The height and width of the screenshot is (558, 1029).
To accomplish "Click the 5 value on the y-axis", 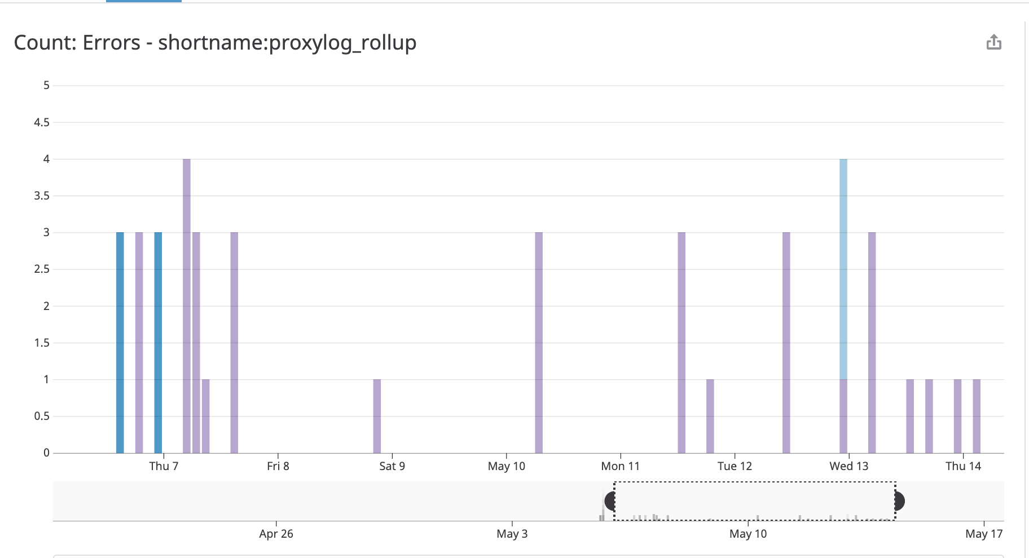I will pos(45,85).
